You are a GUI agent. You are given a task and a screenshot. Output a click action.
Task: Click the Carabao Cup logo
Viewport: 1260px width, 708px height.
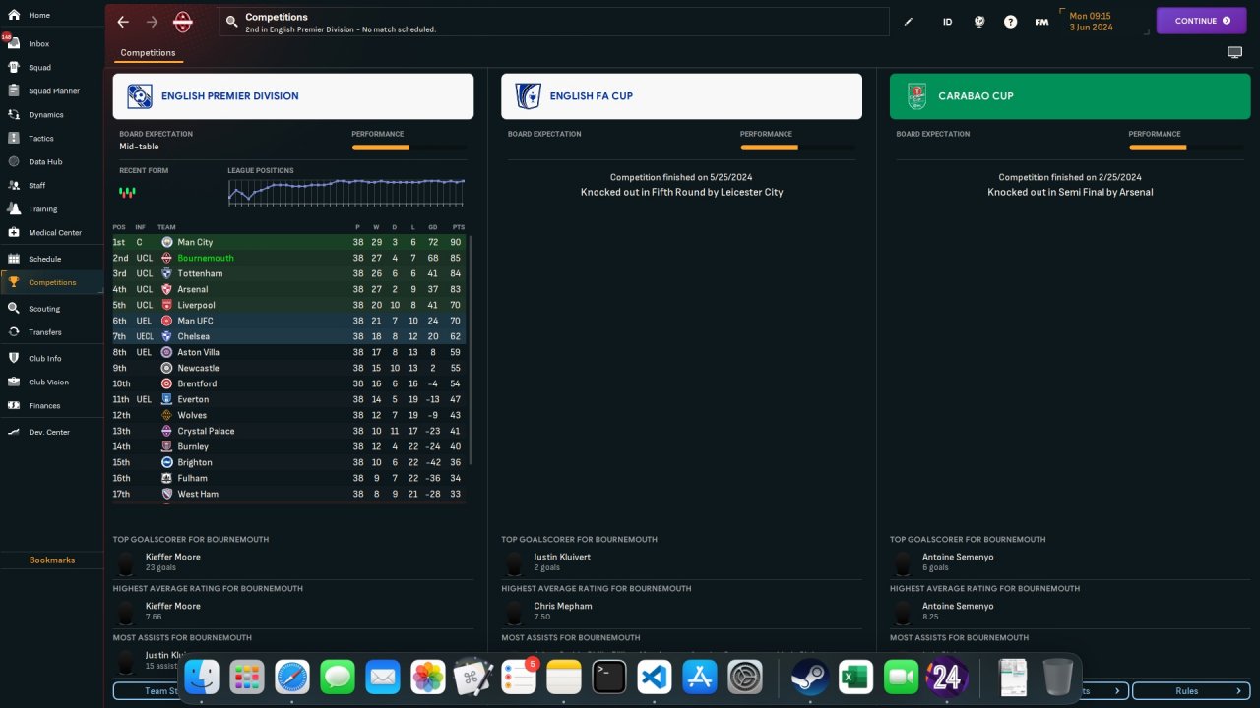pos(916,96)
